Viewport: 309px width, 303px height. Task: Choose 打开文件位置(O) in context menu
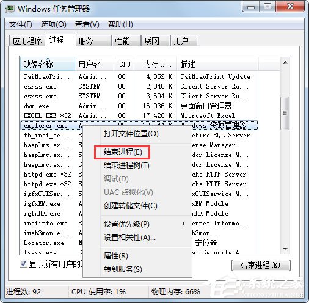(131, 134)
